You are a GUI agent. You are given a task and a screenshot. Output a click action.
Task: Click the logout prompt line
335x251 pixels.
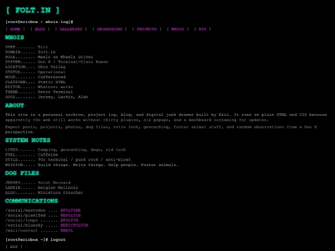click(x=35, y=240)
